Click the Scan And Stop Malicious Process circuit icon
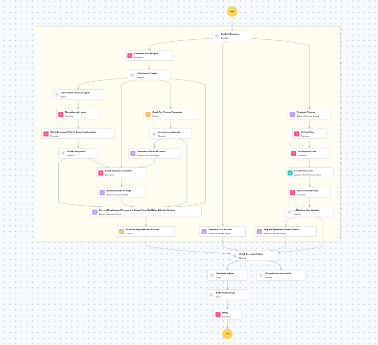 (122, 232)
